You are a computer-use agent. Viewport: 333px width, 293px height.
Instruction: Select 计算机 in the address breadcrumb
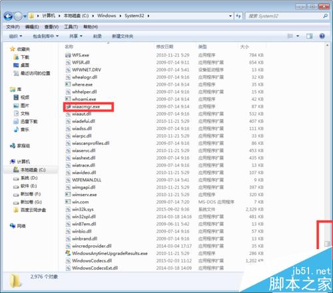pyautogui.click(x=49, y=16)
